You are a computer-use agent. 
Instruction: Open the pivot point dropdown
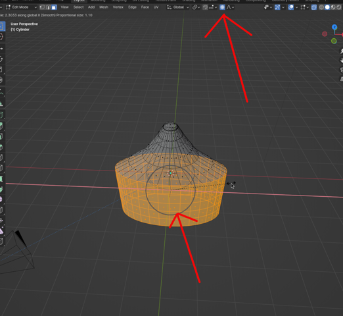pos(196,7)
